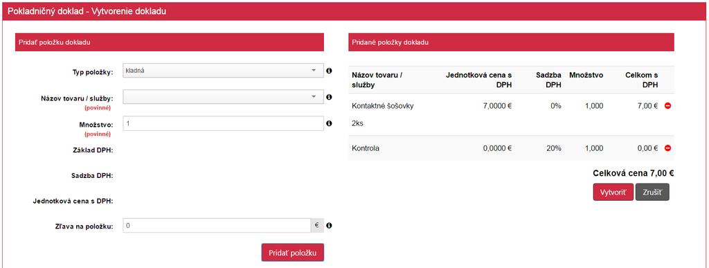Remove the Kontaktné šošovky item
The width and height of the screenshot is (709, 268).
coord(667,106)
